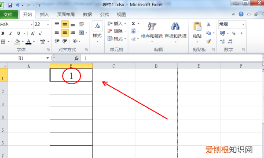264x158 pixels.
Task: Click the increase decimal icon
Action: click(222, 41)
